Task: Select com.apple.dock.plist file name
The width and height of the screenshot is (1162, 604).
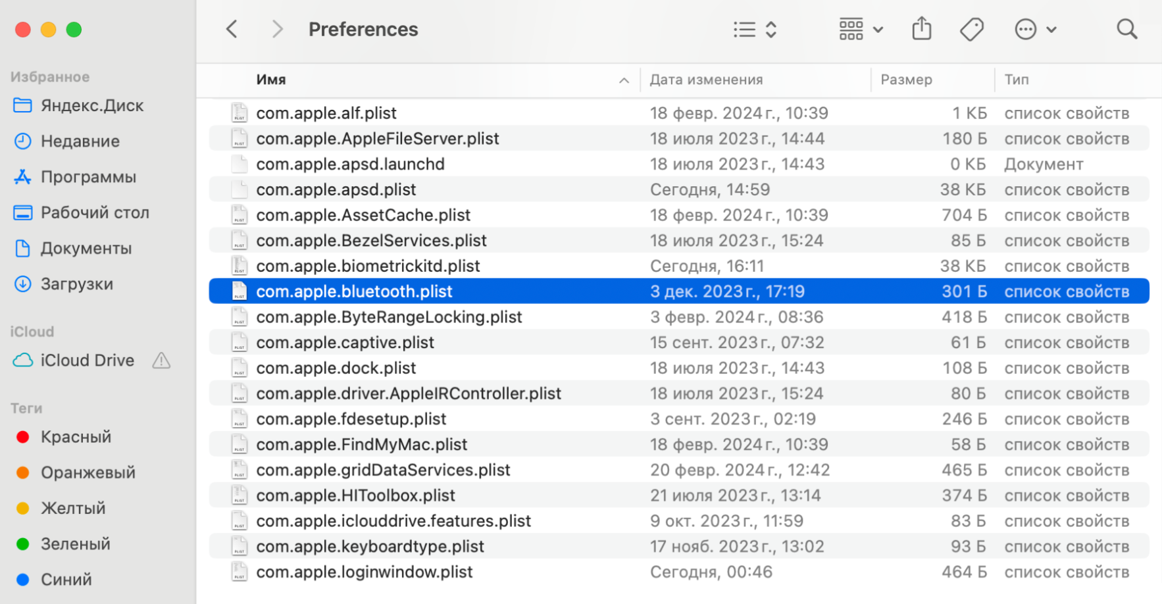Action: (336, 368)
